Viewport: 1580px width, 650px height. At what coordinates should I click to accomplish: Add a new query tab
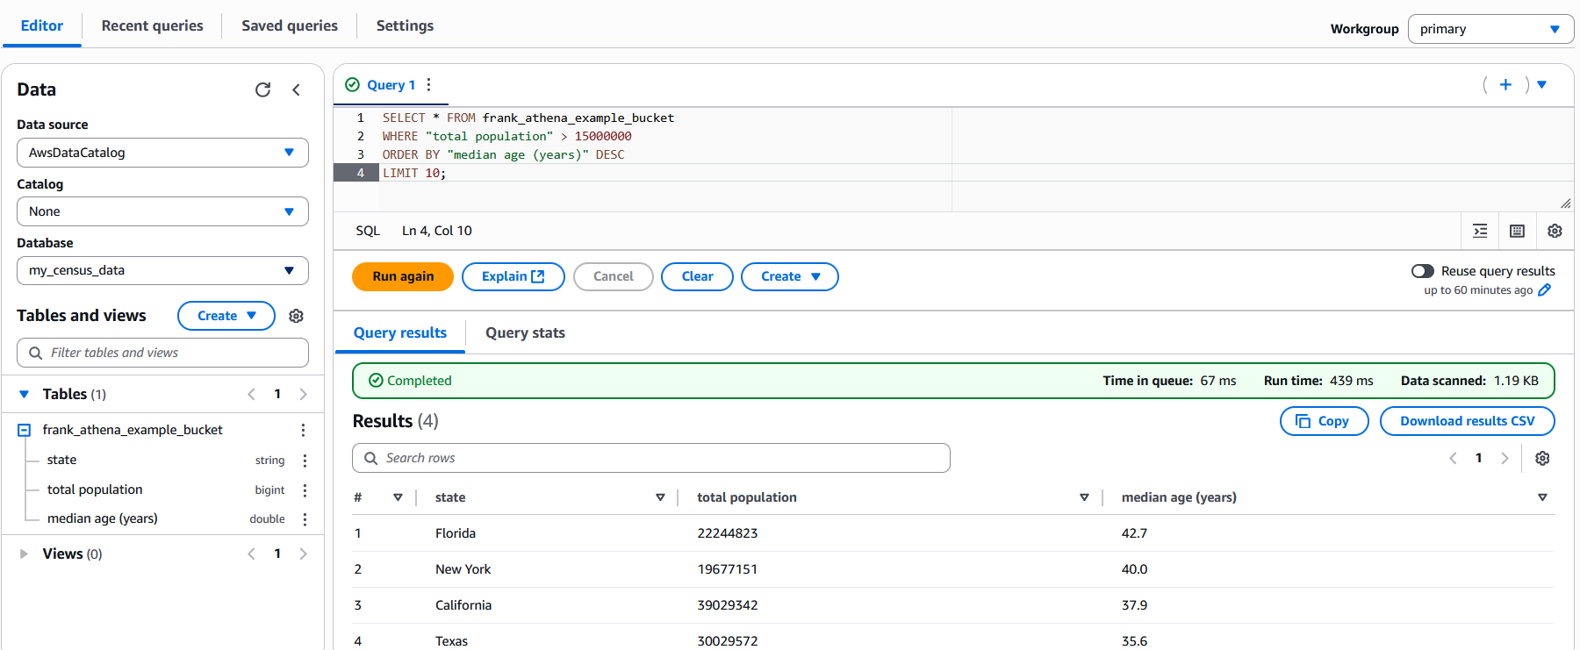(x=1505, y=84)
